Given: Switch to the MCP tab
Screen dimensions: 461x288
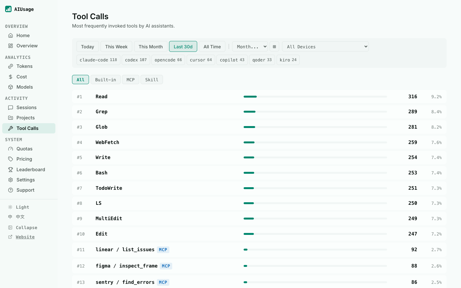Looking at the screenshot, I should click(x=131, y=80).
